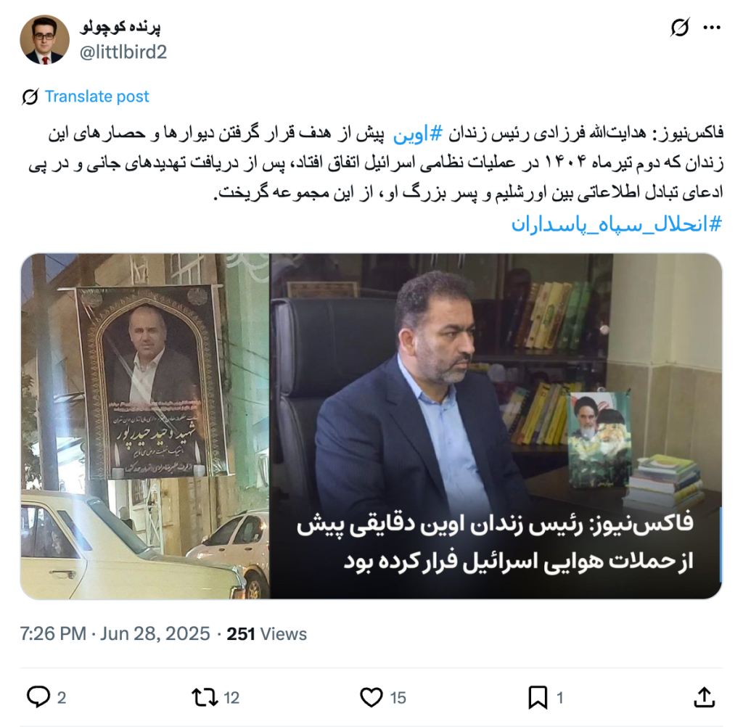Like the post with the heart icon
Image resolution: width=743 pixels, height=727 pixels.
[x=371, y=698]
